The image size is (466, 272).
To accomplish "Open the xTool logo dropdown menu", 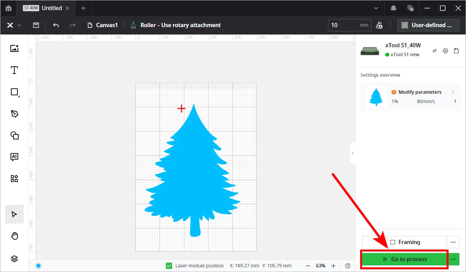I will [14, 25].
